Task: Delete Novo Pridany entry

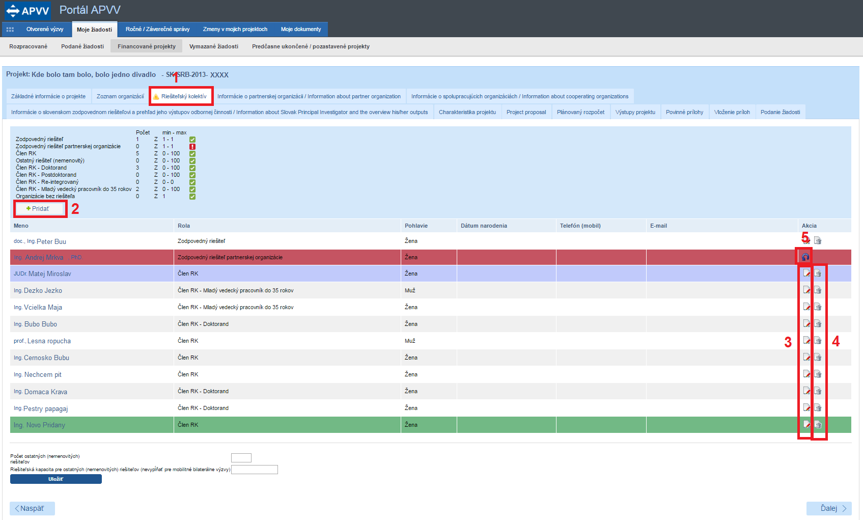Action: pos(818,424)
